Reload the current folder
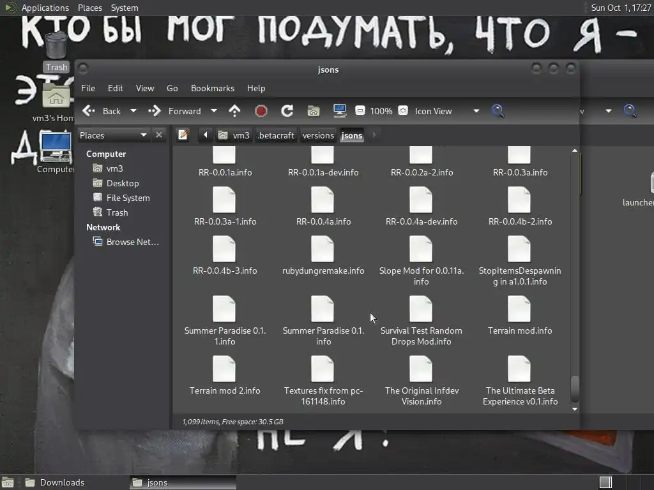654x490 pixels. pyautogui.click(x=287, y=111)
